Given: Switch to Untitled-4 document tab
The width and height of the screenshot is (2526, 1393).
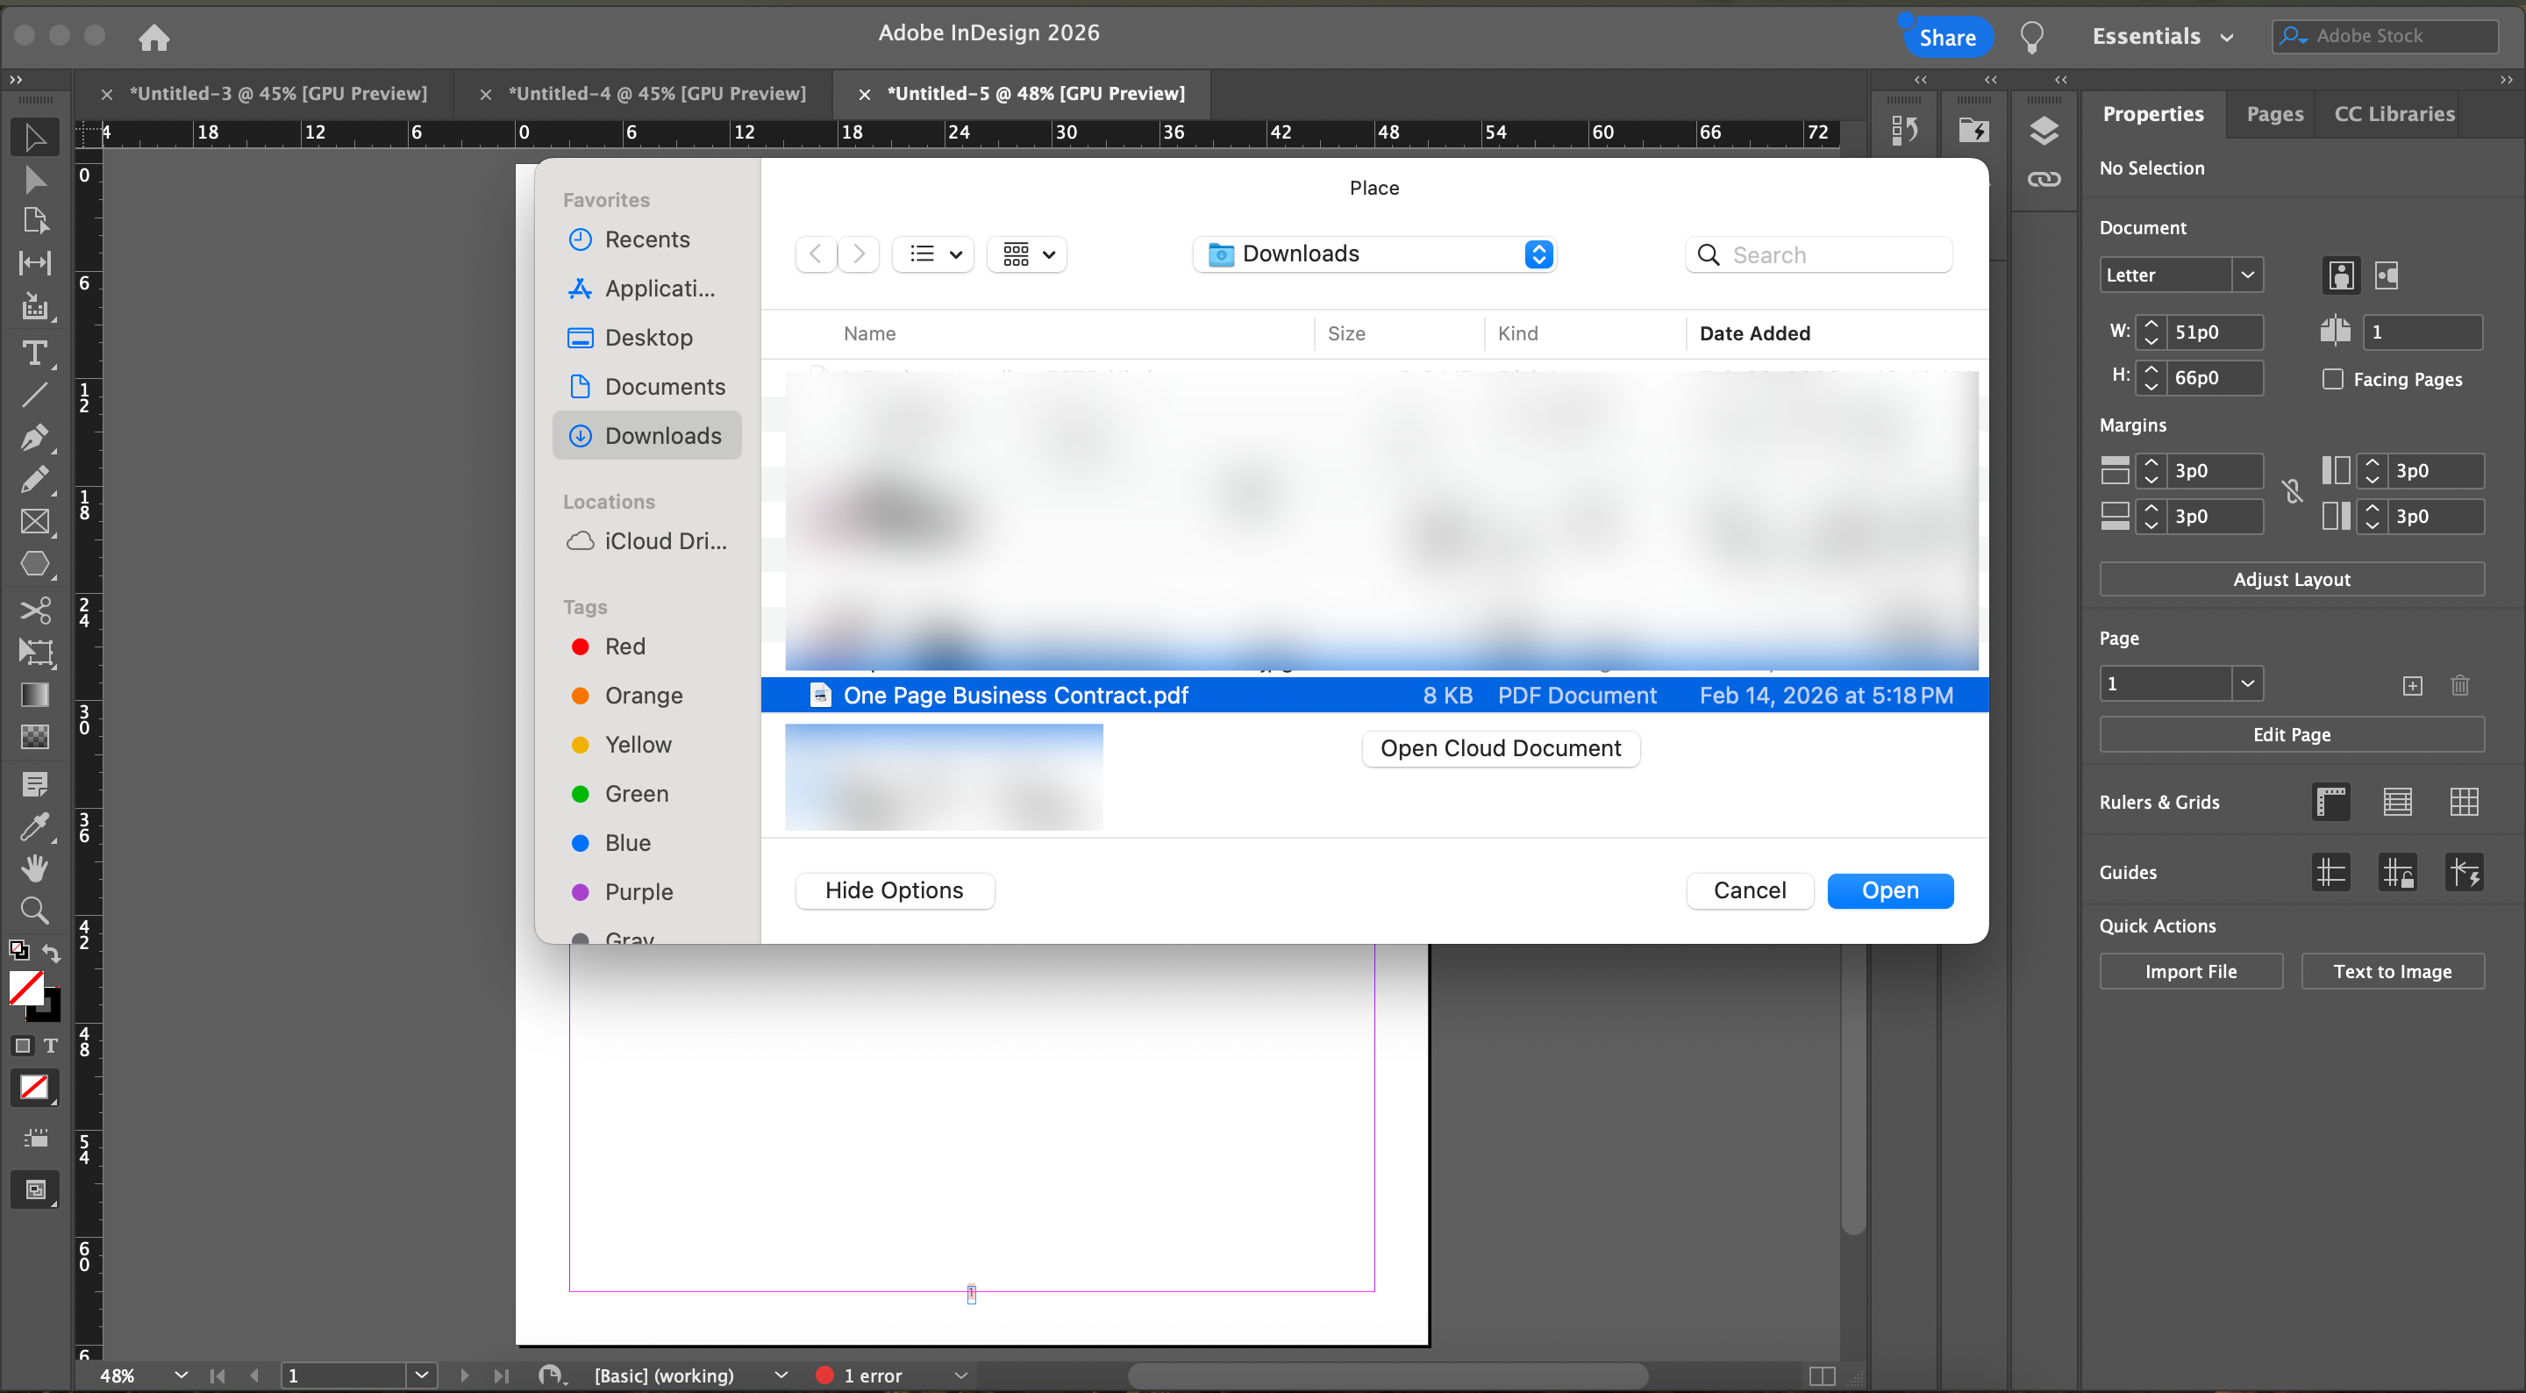Looking at the screenshot, I should pyautogui.click(x=656, y=93).
